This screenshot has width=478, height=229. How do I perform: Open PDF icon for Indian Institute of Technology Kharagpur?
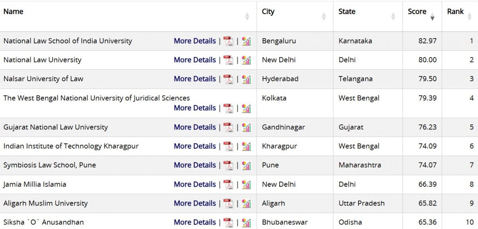[x=228, y=147]
